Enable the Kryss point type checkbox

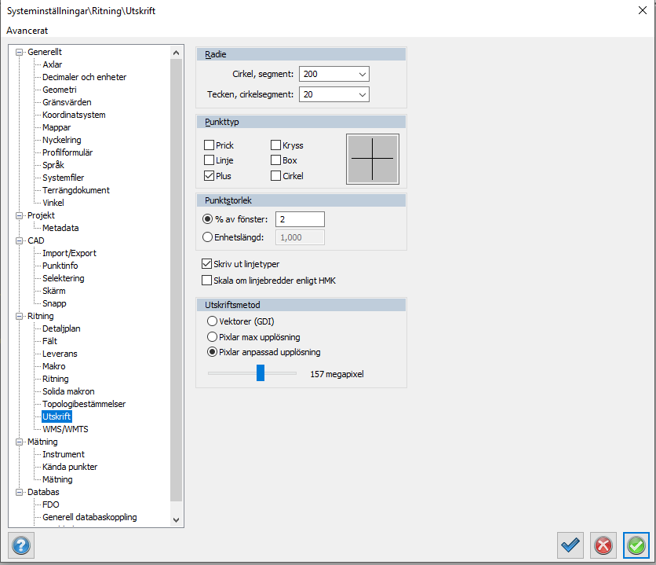point(276,145)
